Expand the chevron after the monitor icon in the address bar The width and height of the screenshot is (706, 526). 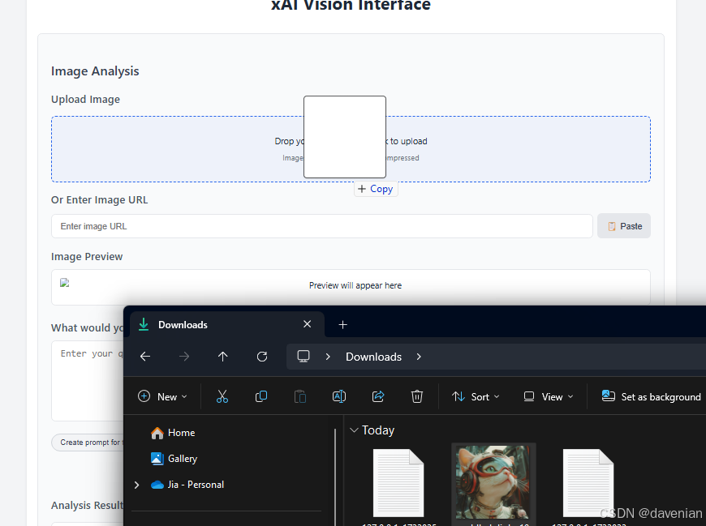(328, 357)
